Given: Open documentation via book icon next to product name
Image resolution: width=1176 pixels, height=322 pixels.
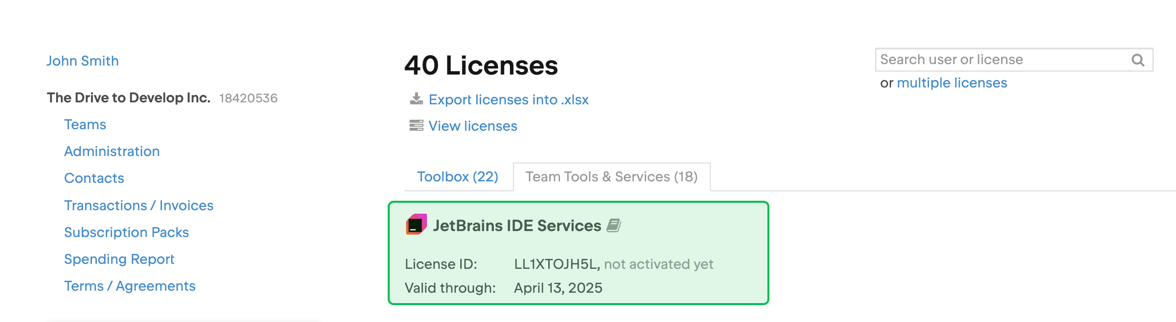Looking at the screenshot, I should pyautogui.click(x=615, y=225).
